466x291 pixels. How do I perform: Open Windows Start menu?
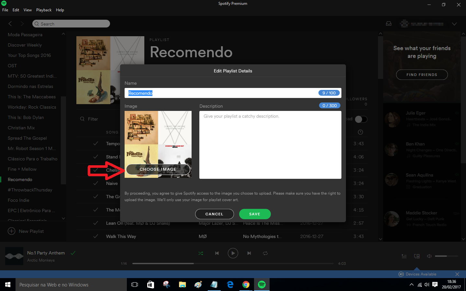click(x=8, y=285)
